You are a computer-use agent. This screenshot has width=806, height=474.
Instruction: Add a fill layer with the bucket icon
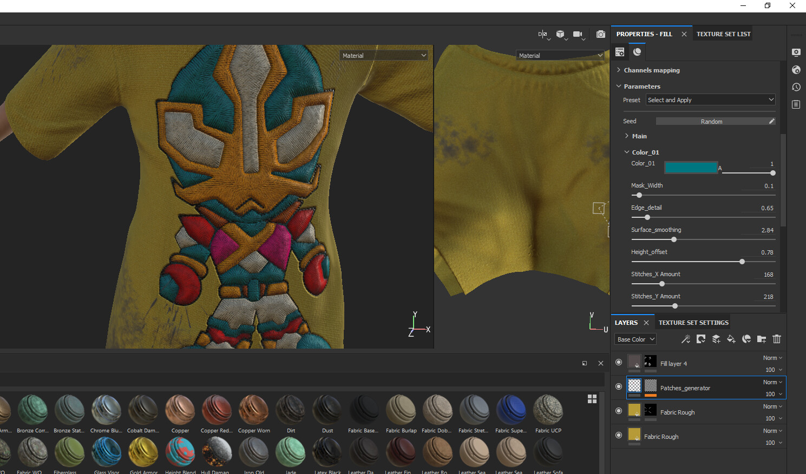(731, 339)
